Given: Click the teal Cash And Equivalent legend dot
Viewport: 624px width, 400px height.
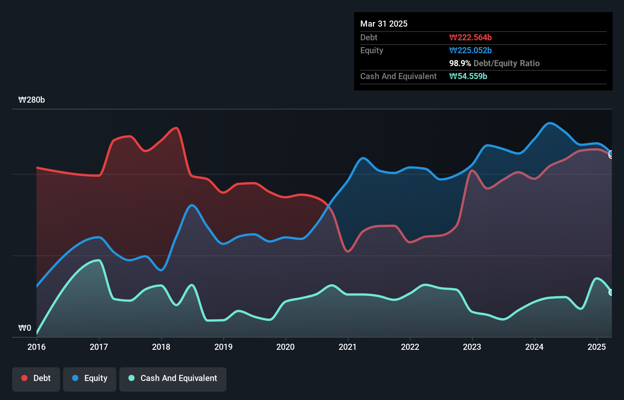Looking at the screenshot, I should coord(131,378).
